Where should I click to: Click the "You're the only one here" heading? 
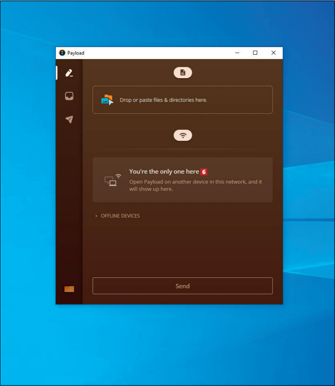click(164, 172)
